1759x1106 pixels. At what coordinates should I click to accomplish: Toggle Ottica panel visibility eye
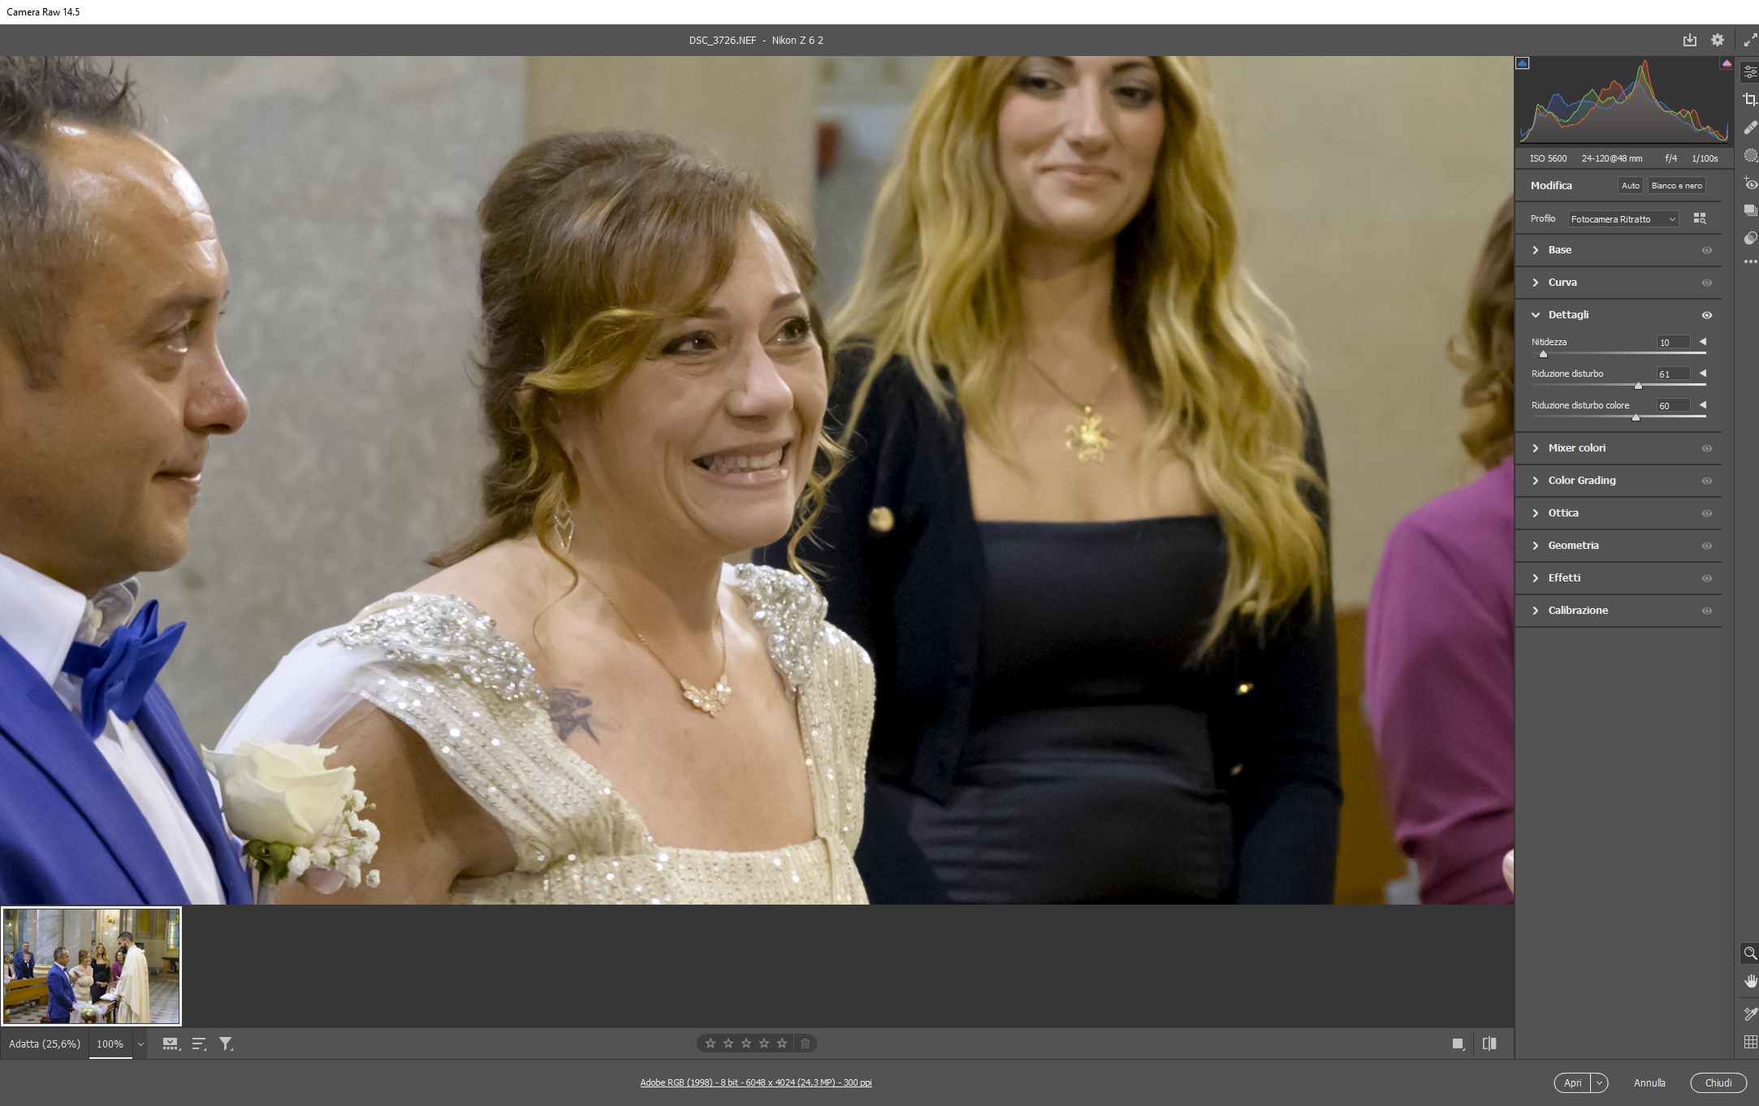click(1706, 513)
